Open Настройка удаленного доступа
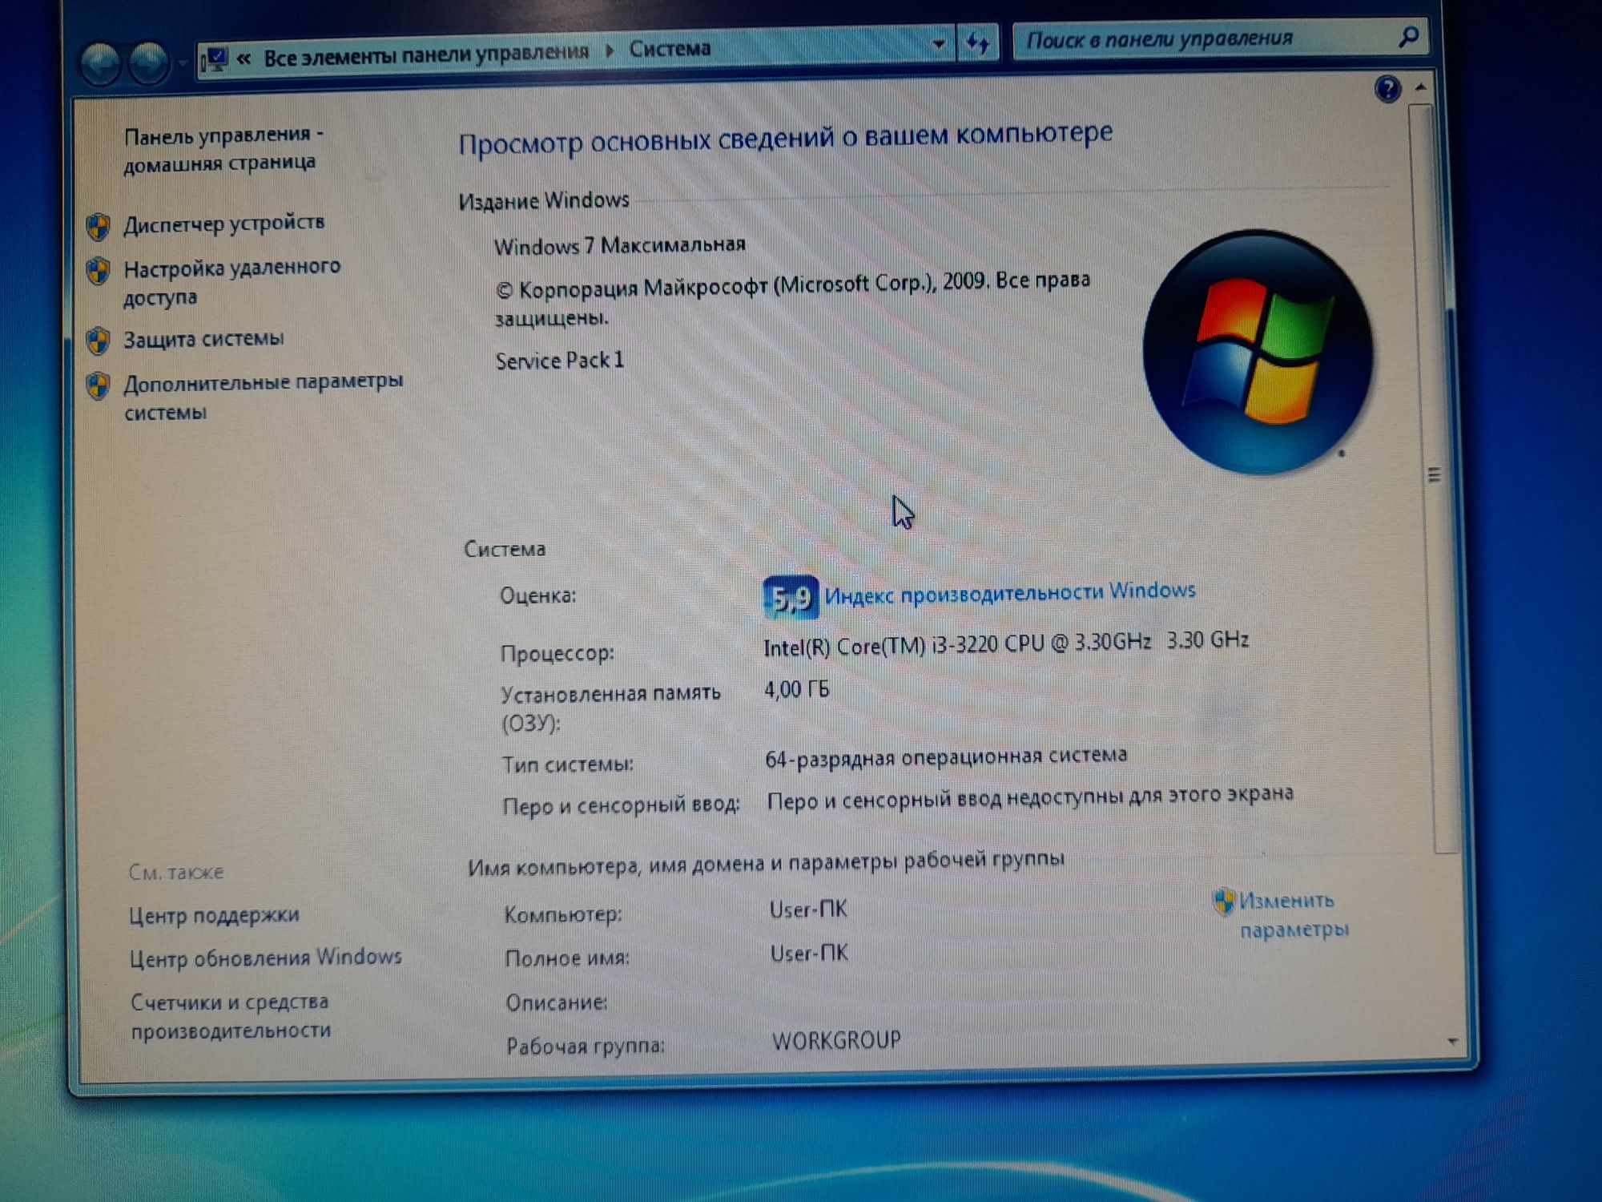This screenshot has height=1202, width=1602. click(x=231, y=282)
